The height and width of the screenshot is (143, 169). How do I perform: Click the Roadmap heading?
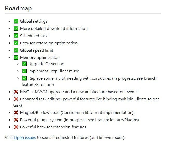(x=18, y=8)
